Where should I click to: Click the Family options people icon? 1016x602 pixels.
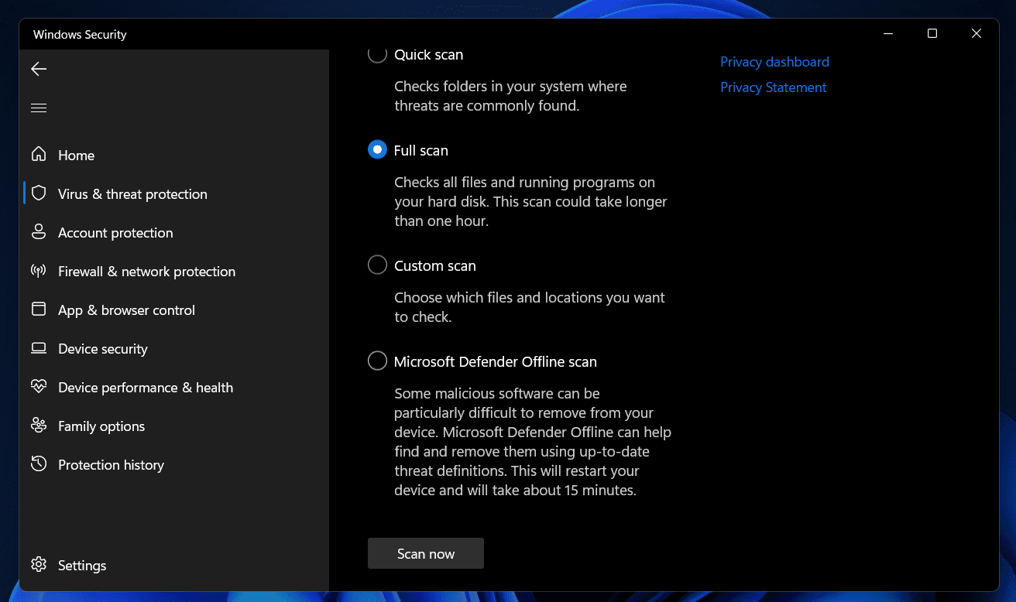pos(39,426)
